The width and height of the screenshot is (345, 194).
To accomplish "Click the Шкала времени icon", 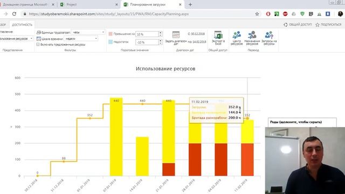I will 39,39.
